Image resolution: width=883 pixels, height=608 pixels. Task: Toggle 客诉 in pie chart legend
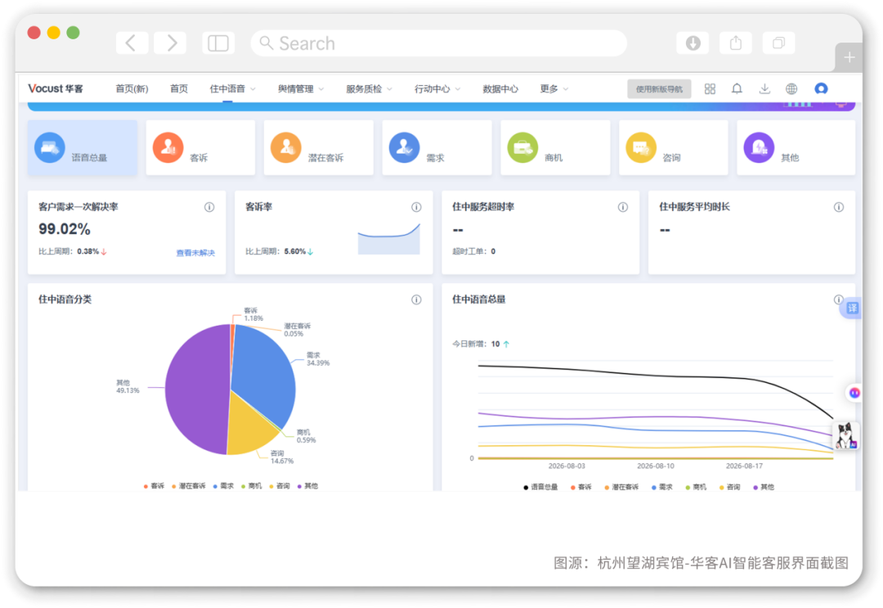[154, 486]
